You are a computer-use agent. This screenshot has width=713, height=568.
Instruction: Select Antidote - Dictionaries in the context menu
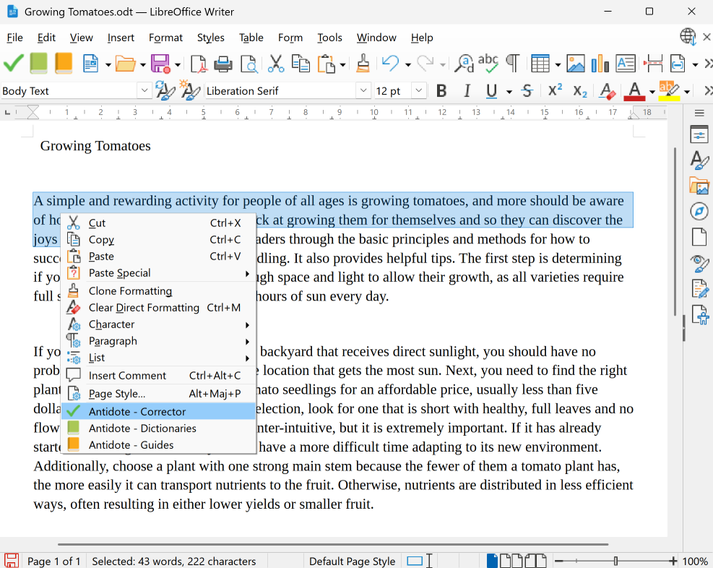[x=142, y=429]
